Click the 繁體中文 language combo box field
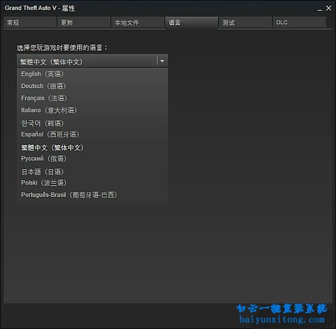The image size is (336, 329). (92, 61)
